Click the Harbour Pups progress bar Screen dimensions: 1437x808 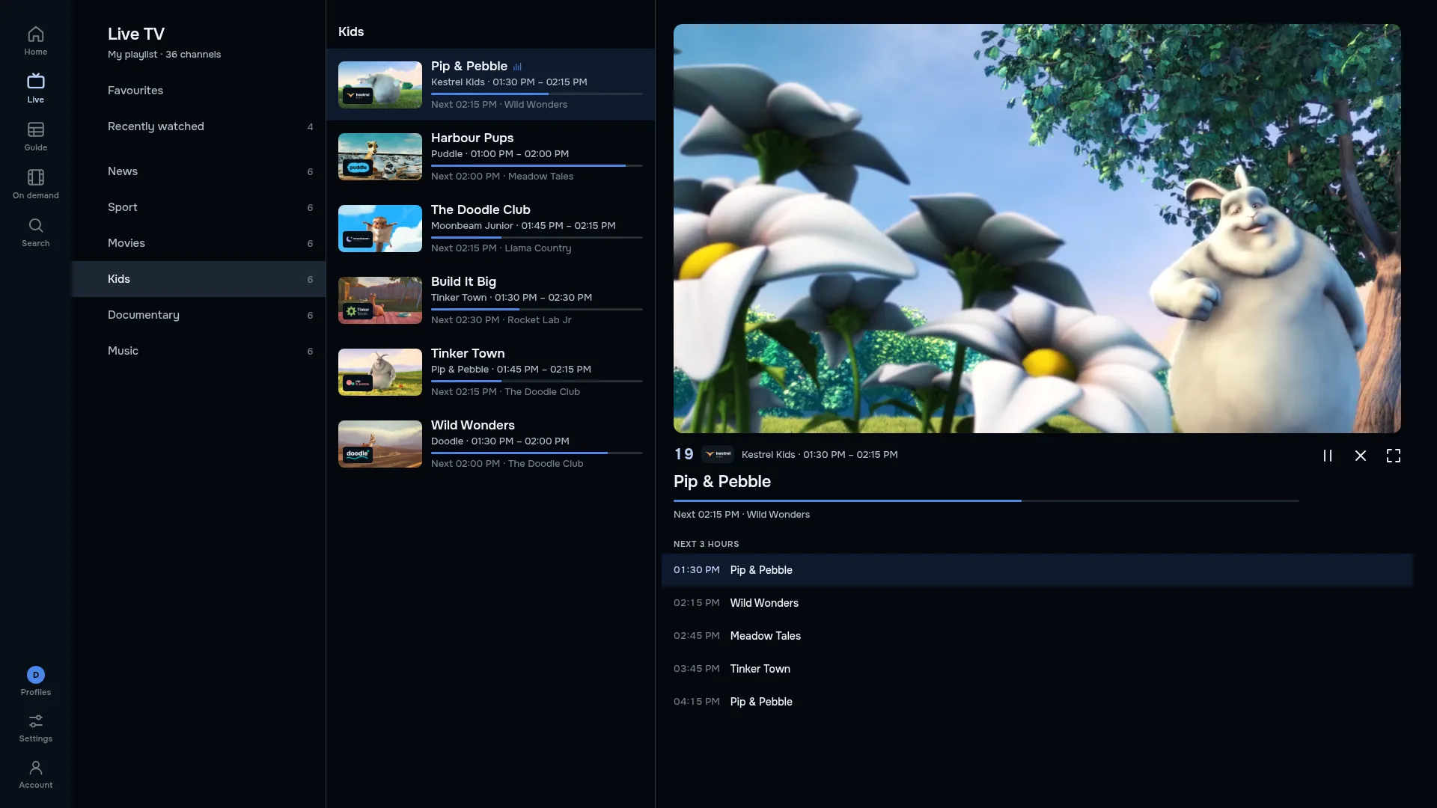537,165
